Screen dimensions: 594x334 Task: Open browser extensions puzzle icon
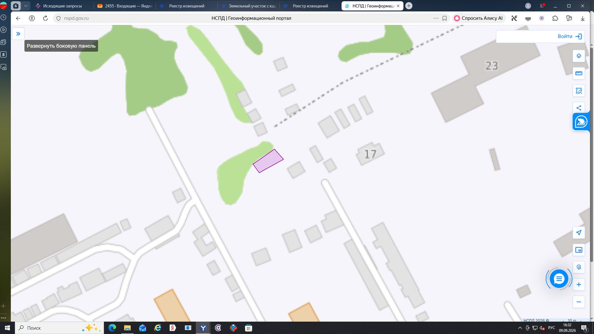tap(555, 18)
